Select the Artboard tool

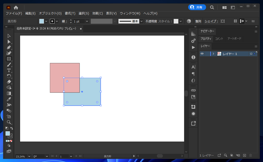pyautogui.click(x=9, y=117)
